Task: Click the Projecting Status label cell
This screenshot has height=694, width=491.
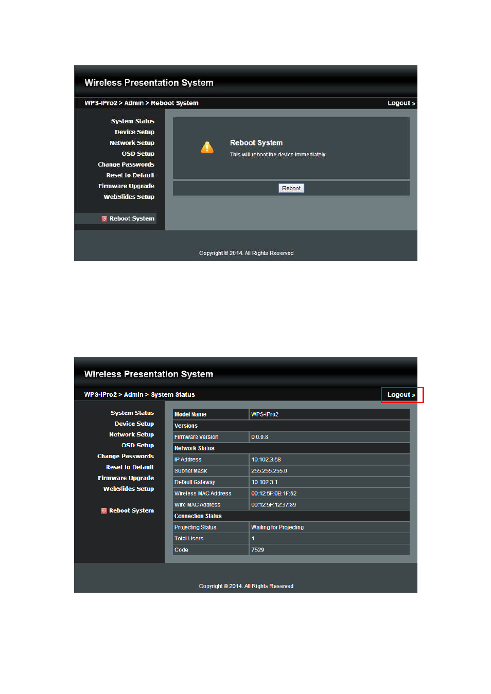Action: coord(211,527)
